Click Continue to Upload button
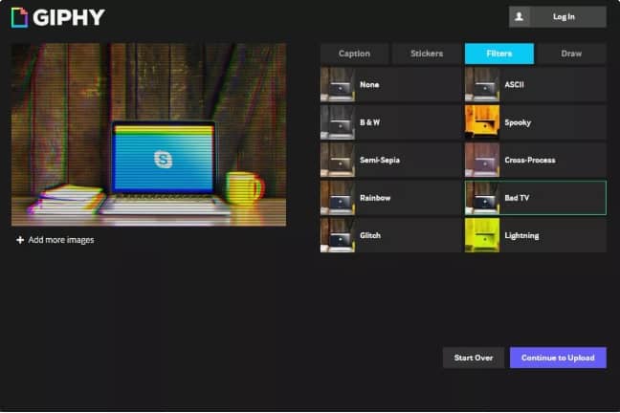Viewport: 620px width, 413px height. coord(558,358)
